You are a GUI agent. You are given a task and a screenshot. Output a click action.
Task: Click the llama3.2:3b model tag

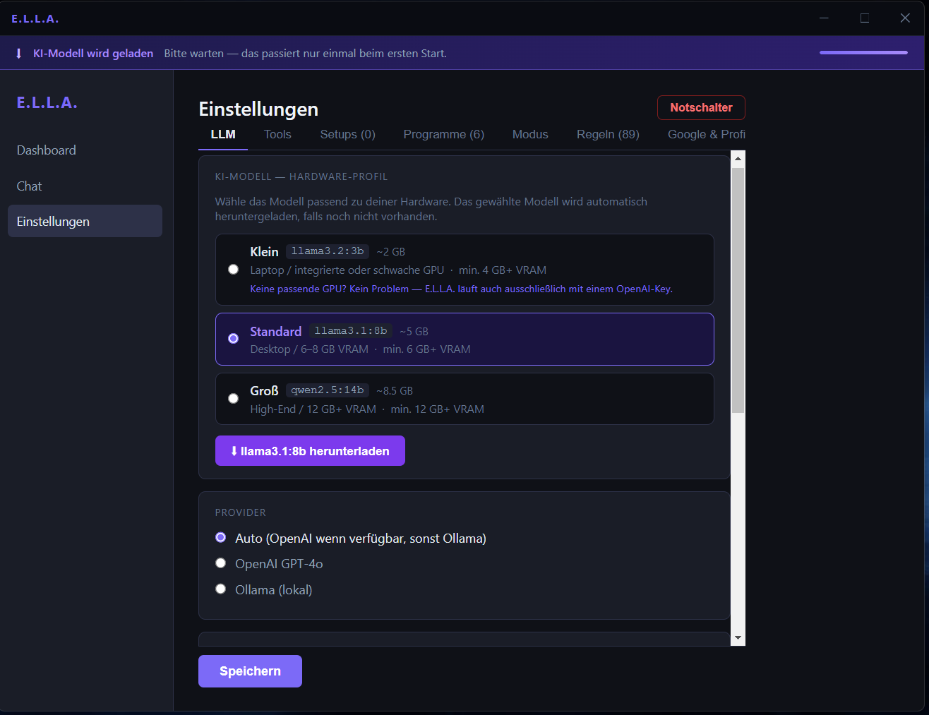(328, 251)
